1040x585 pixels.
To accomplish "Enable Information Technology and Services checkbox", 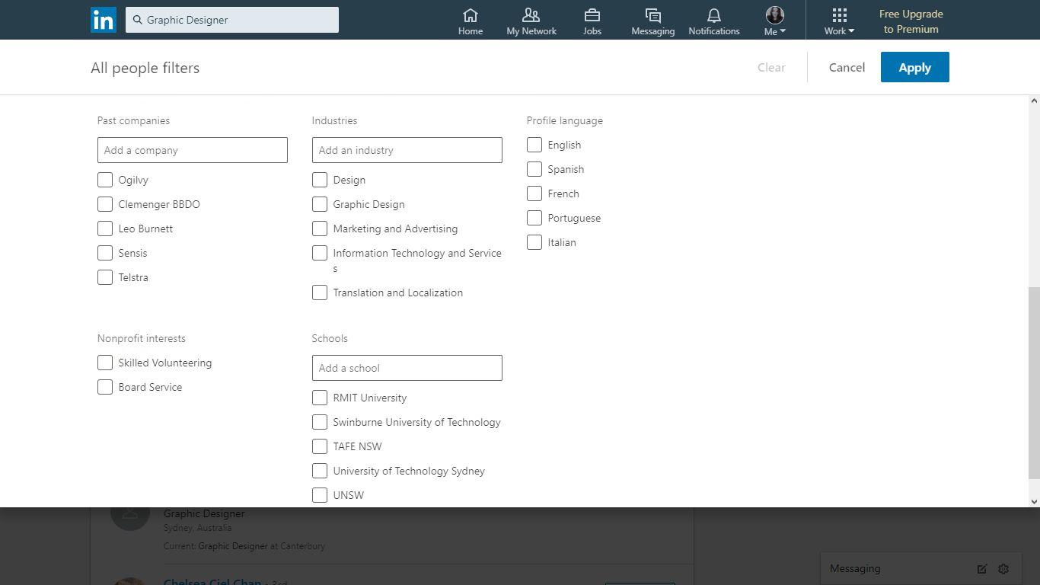I will (x=320, y=253).
